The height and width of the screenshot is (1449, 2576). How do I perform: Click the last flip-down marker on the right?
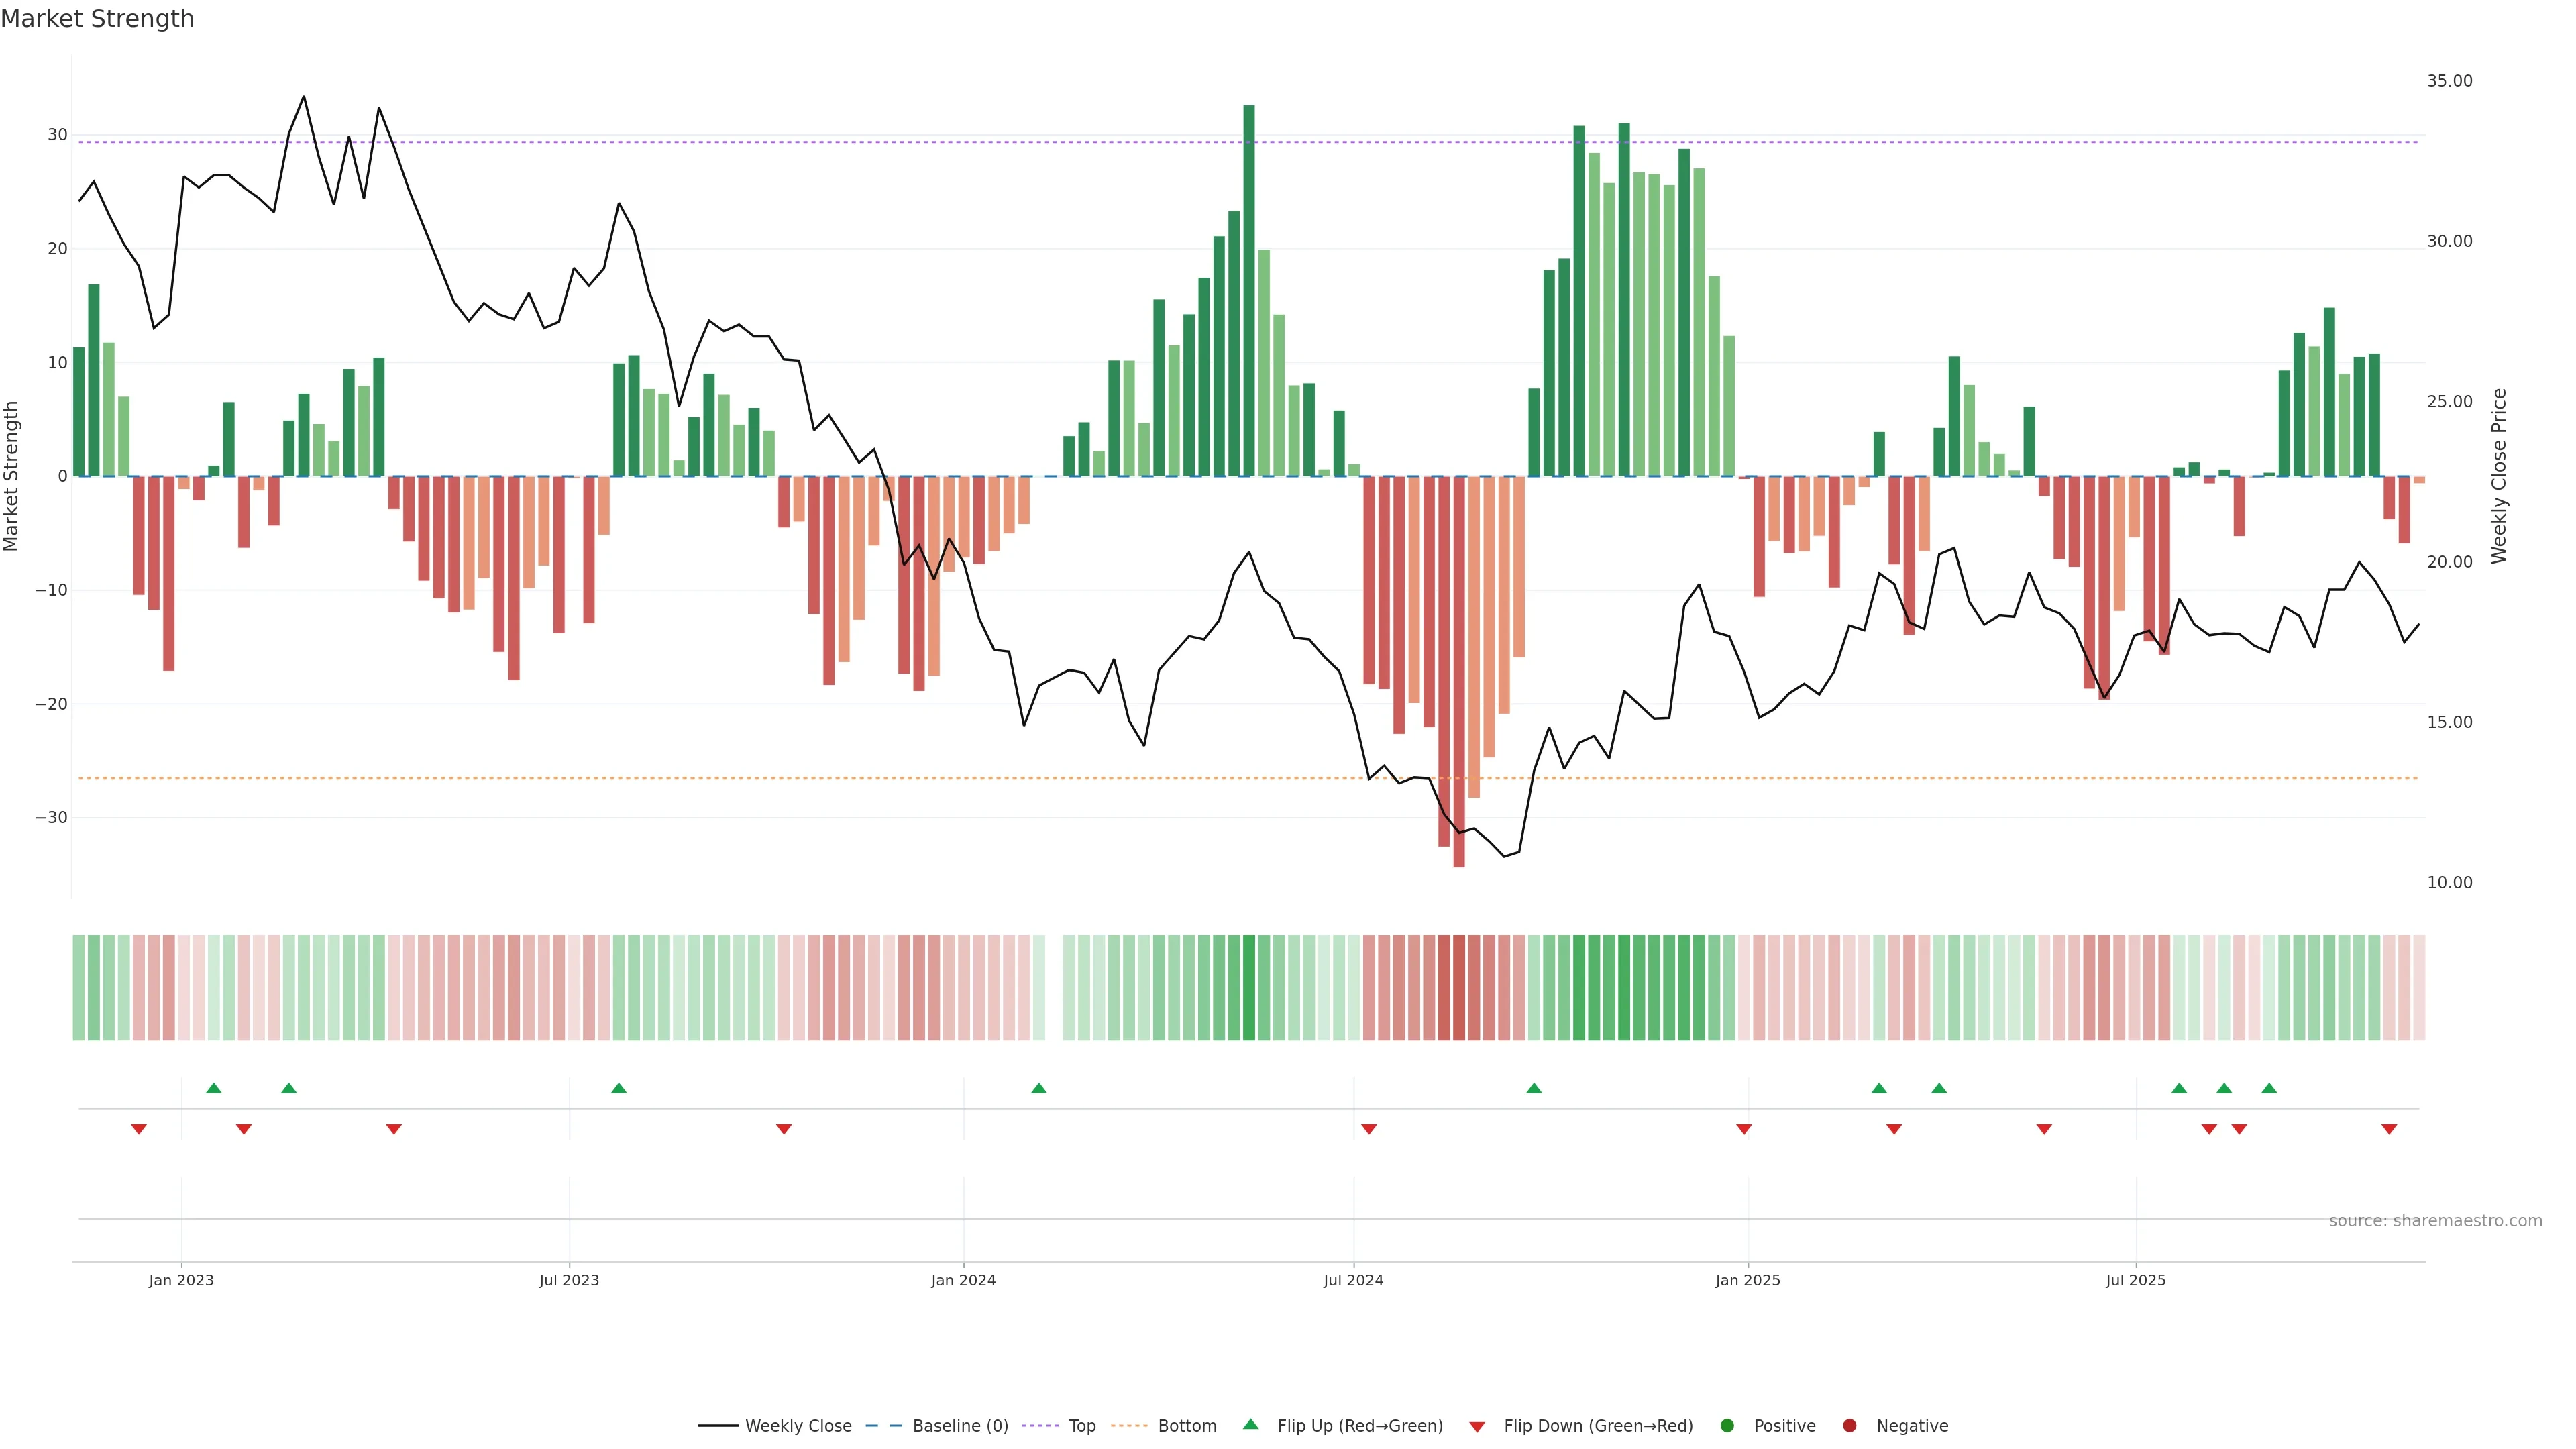(x=2389, y=1129)
